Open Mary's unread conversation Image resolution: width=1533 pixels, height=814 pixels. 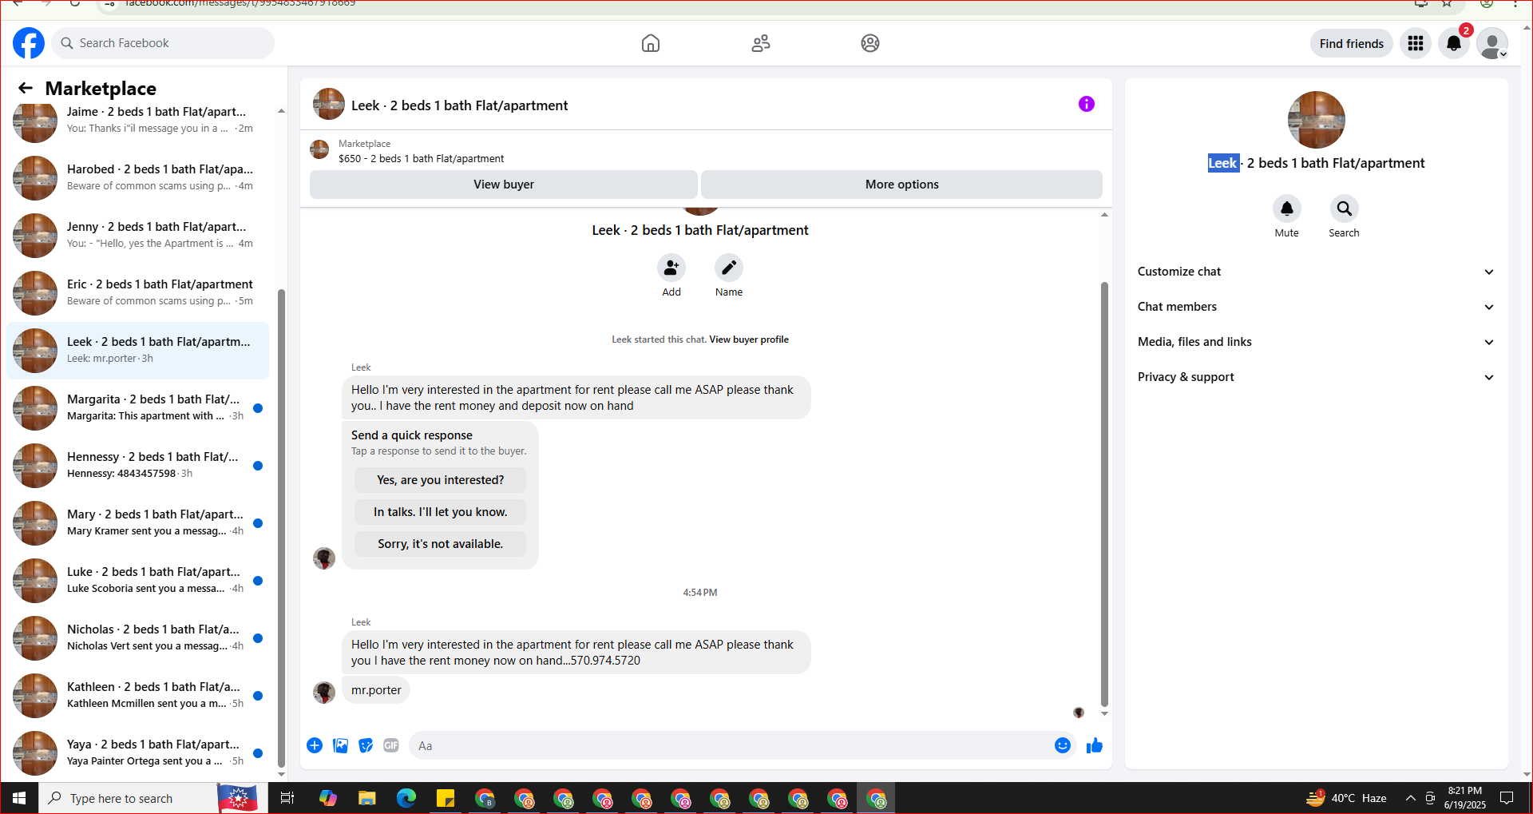[x=138, y=523]
